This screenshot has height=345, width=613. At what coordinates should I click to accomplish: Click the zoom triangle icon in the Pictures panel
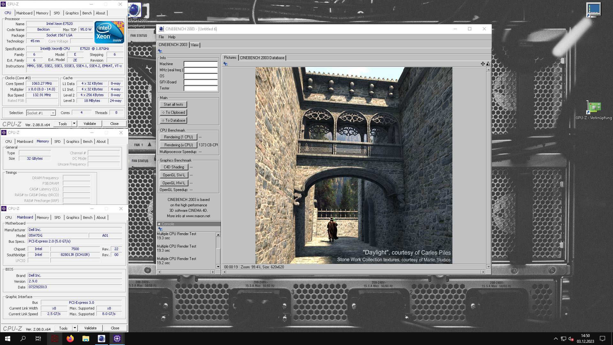click(488, 64)
